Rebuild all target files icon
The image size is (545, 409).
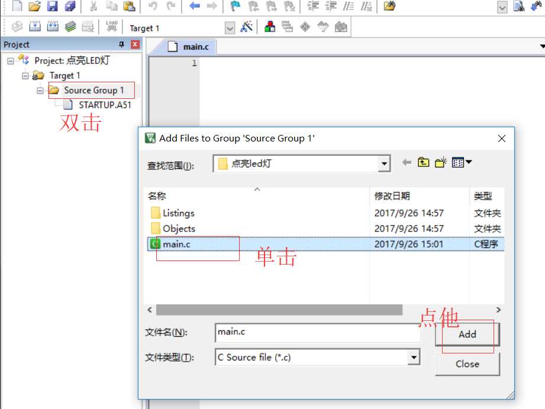pyautogui.click(x=53, y=27)
